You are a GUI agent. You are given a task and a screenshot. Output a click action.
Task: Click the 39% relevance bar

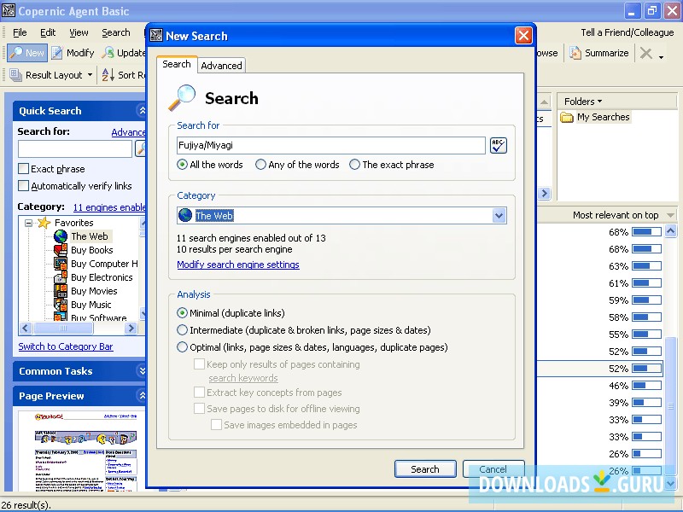tap(646, 403)
